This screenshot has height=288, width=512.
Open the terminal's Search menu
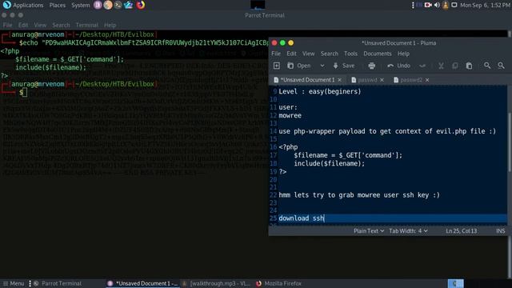(61, 25)
